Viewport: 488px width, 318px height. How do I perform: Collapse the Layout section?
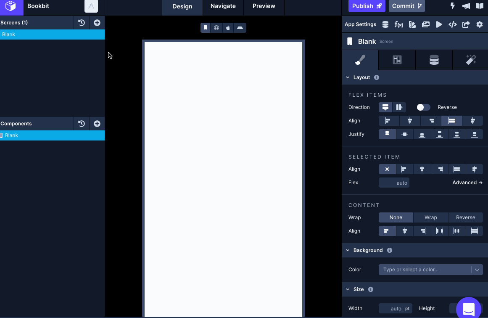[348, 77]
